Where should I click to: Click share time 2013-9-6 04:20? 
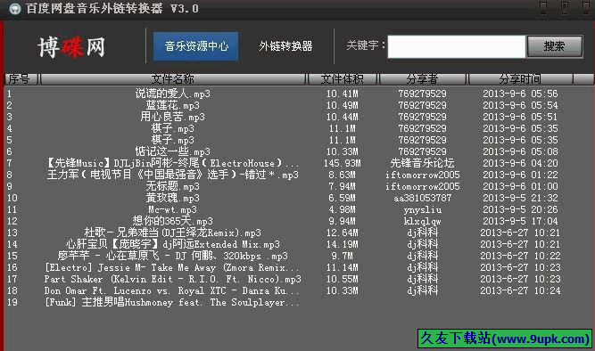520,163
